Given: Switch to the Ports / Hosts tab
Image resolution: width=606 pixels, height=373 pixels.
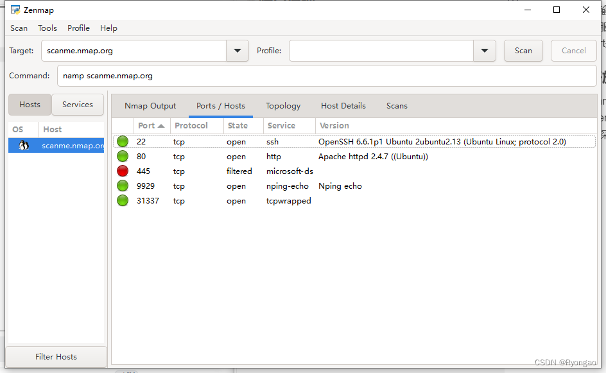Looking at the screenshot, I should point(221,106).
